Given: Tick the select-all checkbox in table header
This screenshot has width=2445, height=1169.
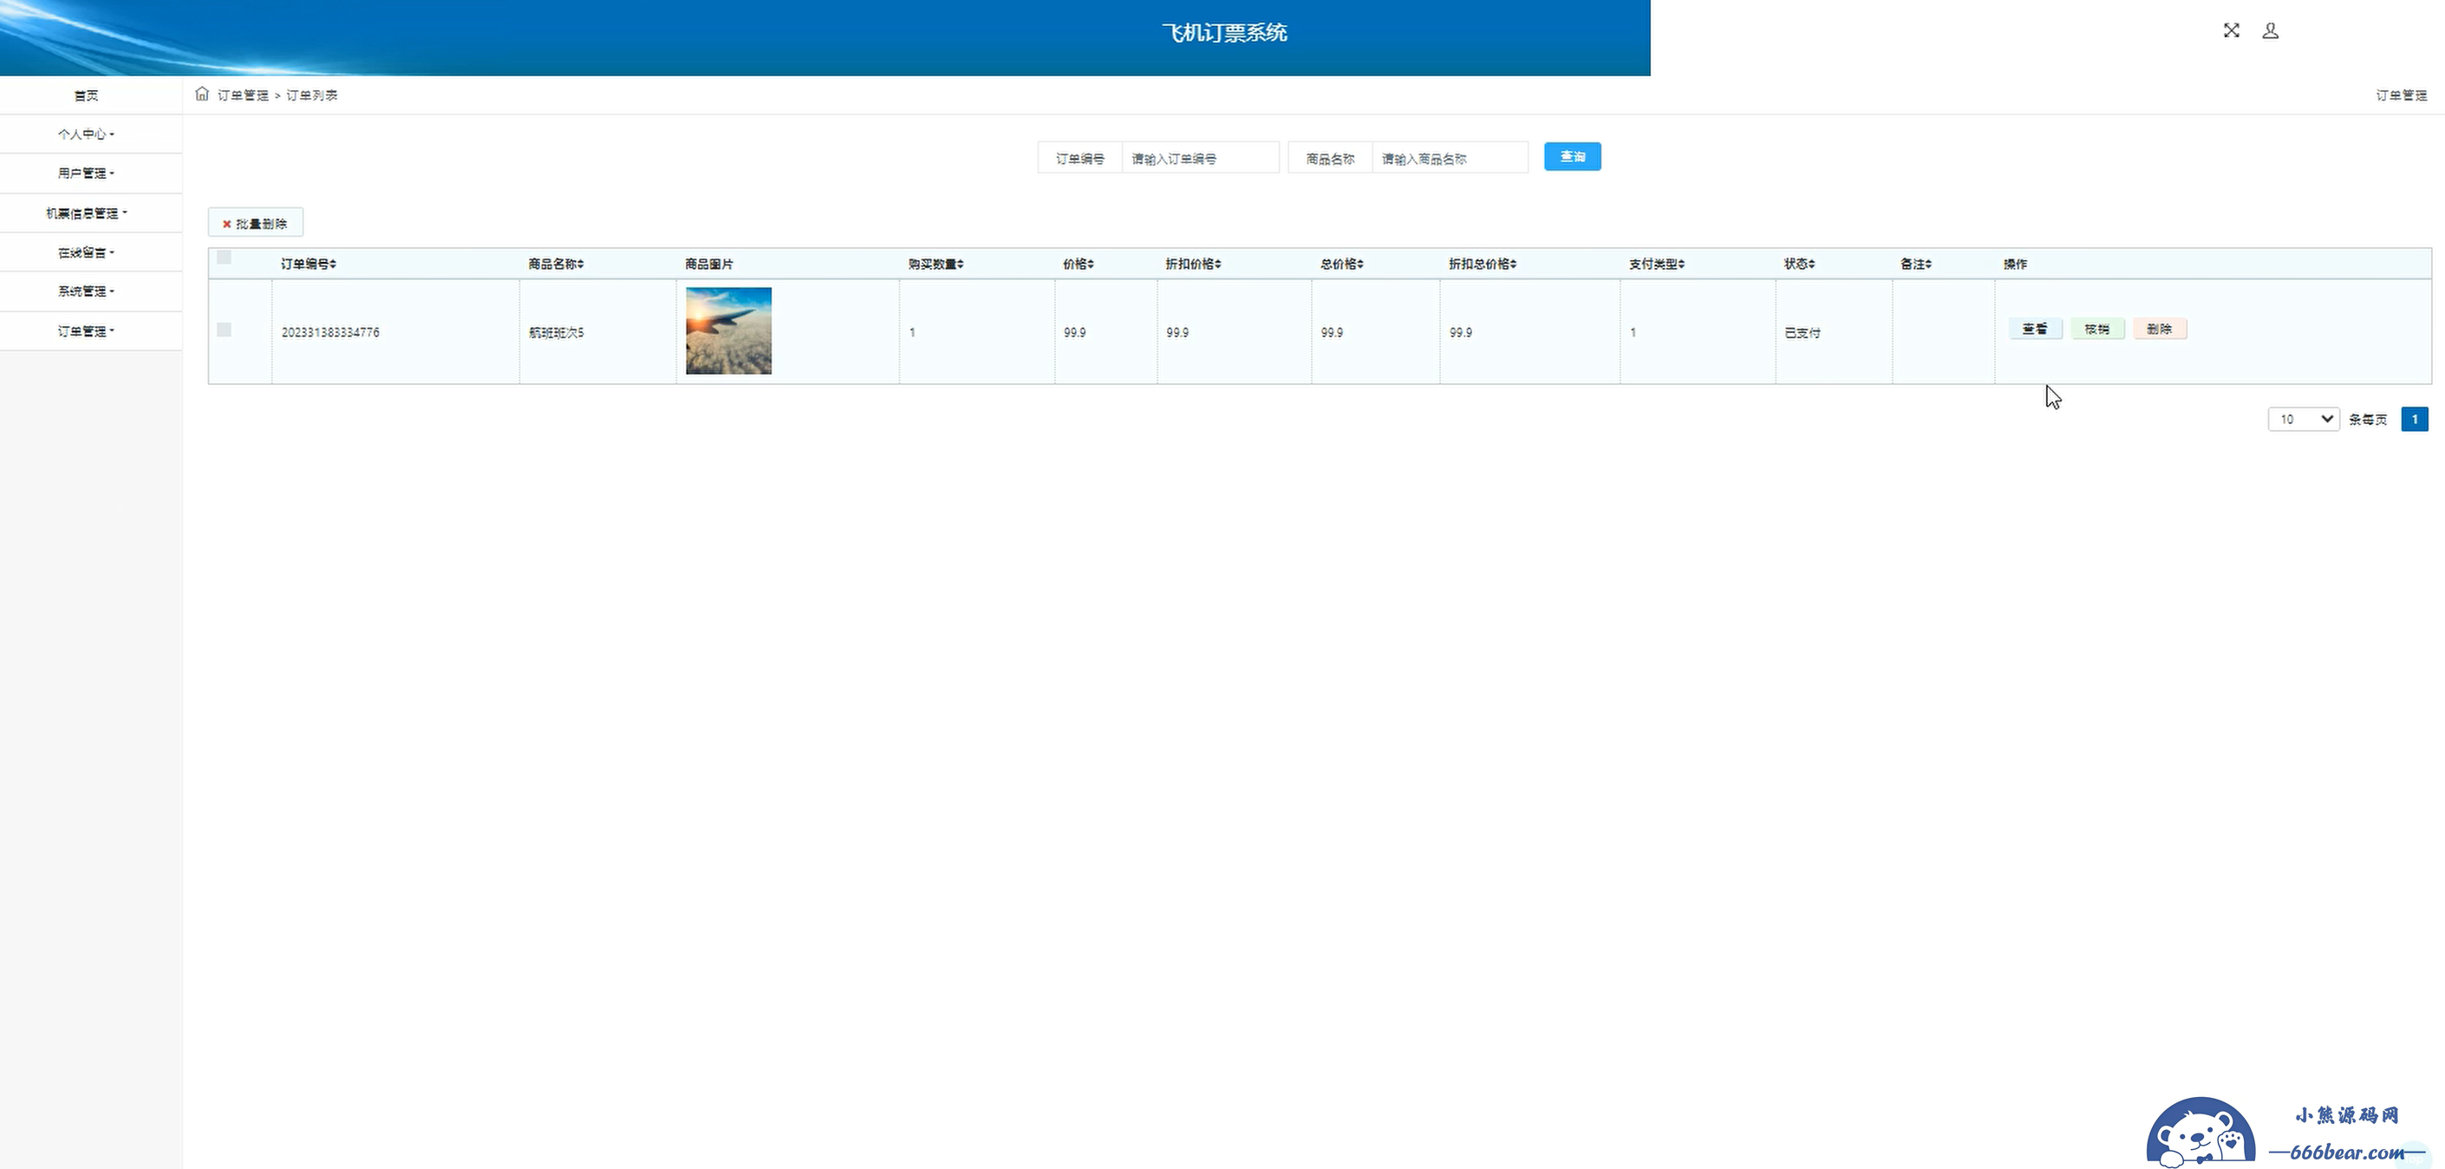Looking at the screenshot, I should coord(224,258).
